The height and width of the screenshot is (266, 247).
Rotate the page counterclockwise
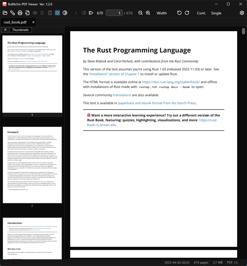[179, 13]
